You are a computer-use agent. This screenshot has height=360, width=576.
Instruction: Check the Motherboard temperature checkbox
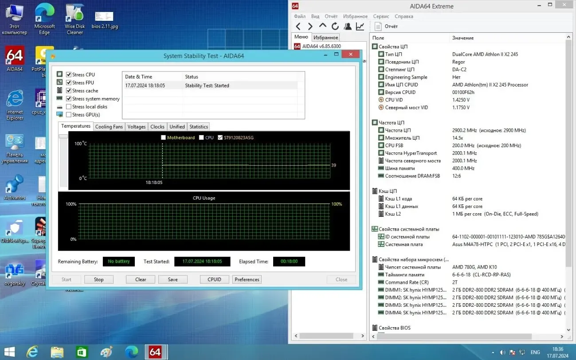(x=163, y=137)
